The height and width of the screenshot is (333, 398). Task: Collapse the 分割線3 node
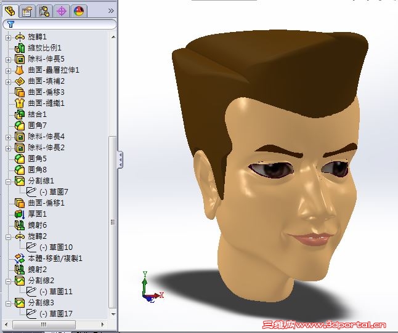[x=8, y=303]
